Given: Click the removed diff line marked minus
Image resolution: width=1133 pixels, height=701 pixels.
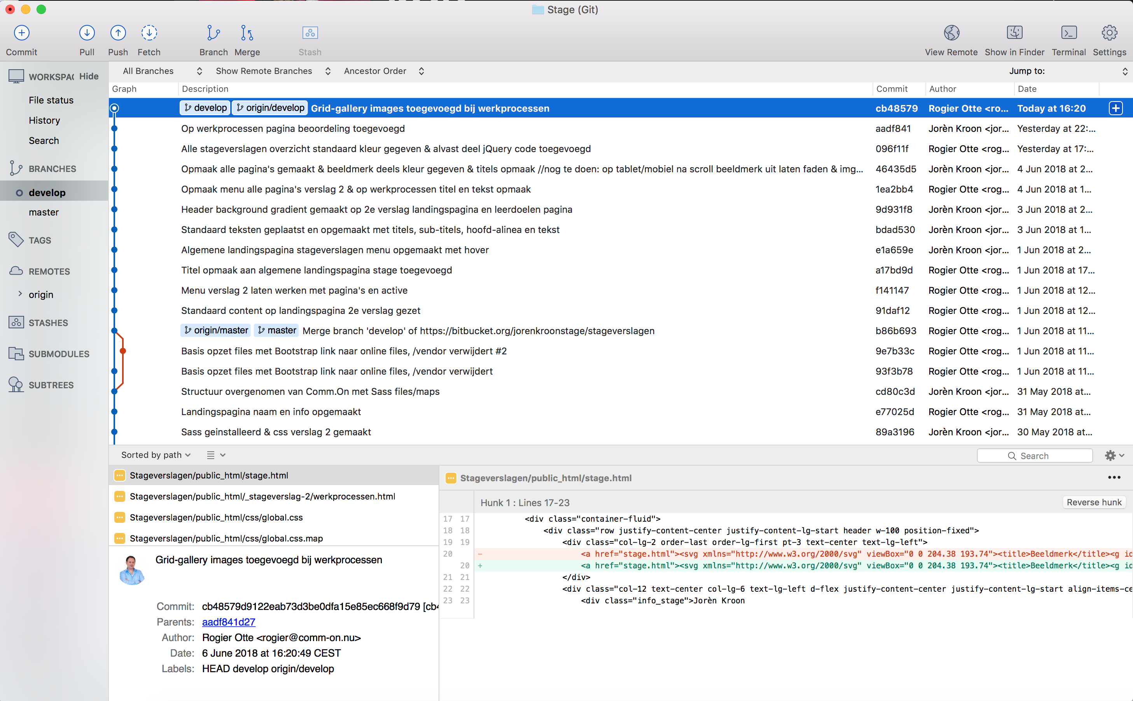Looking at the screenshot, I should pyautogui.click(x=804, y=554).
